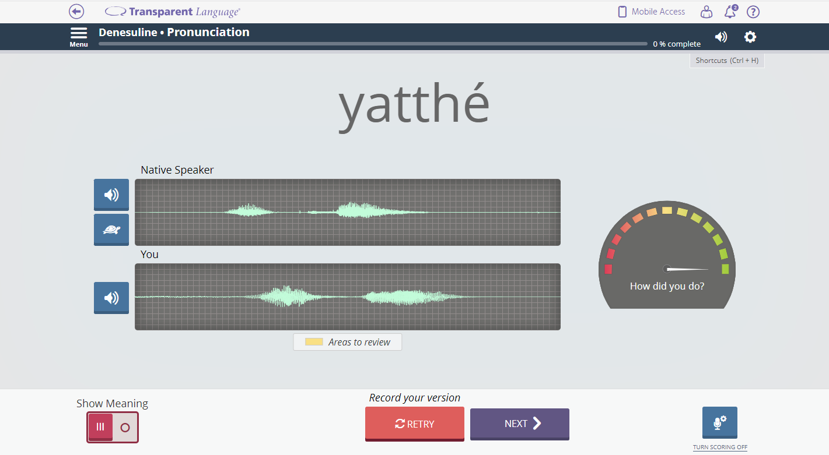The width and height of the screenshot is (829, 455).
Task: Click the RETRY button
Action: [415, 424]
